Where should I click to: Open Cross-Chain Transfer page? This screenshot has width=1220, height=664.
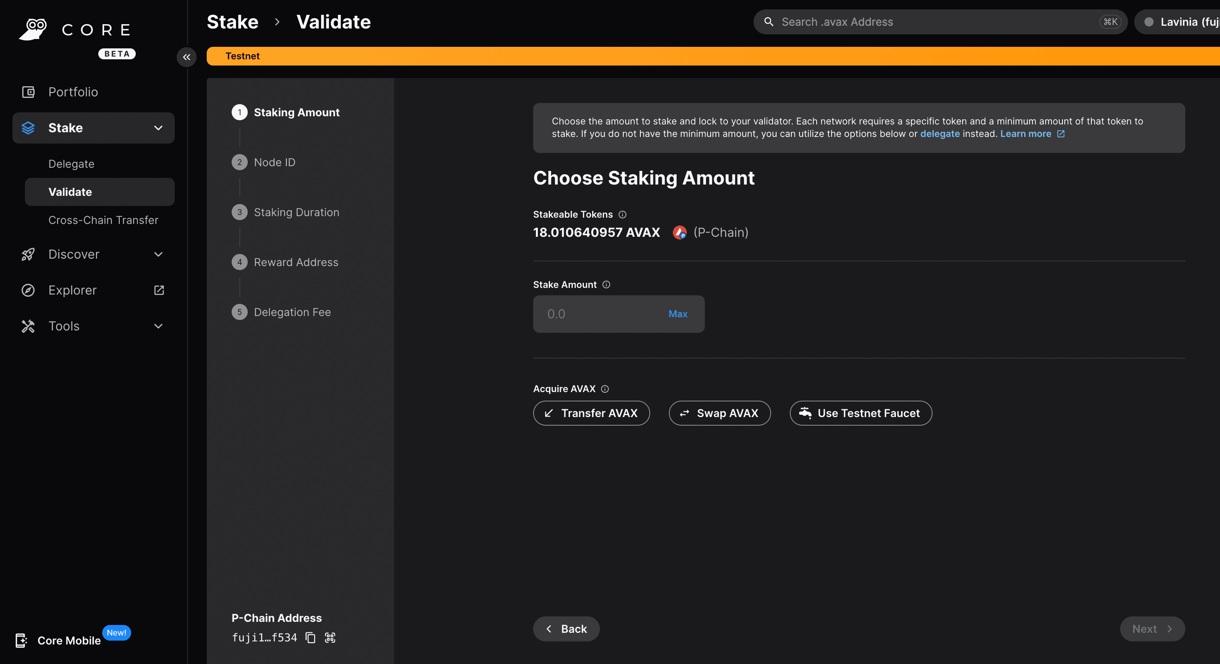click(x=103, y=220)
